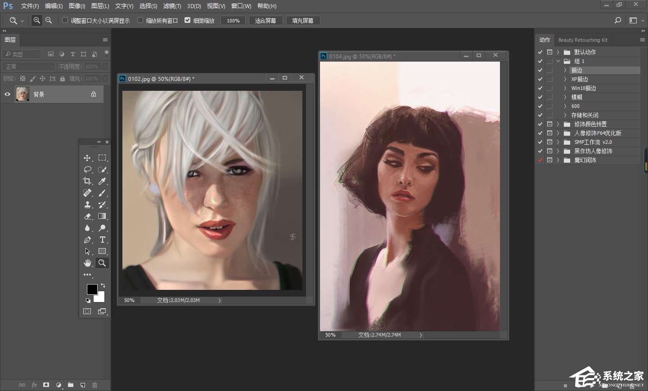The width and height of the screenshot is (648, 391).
Task: Collapse the 组 1 action group
Action: click(558, 61)
